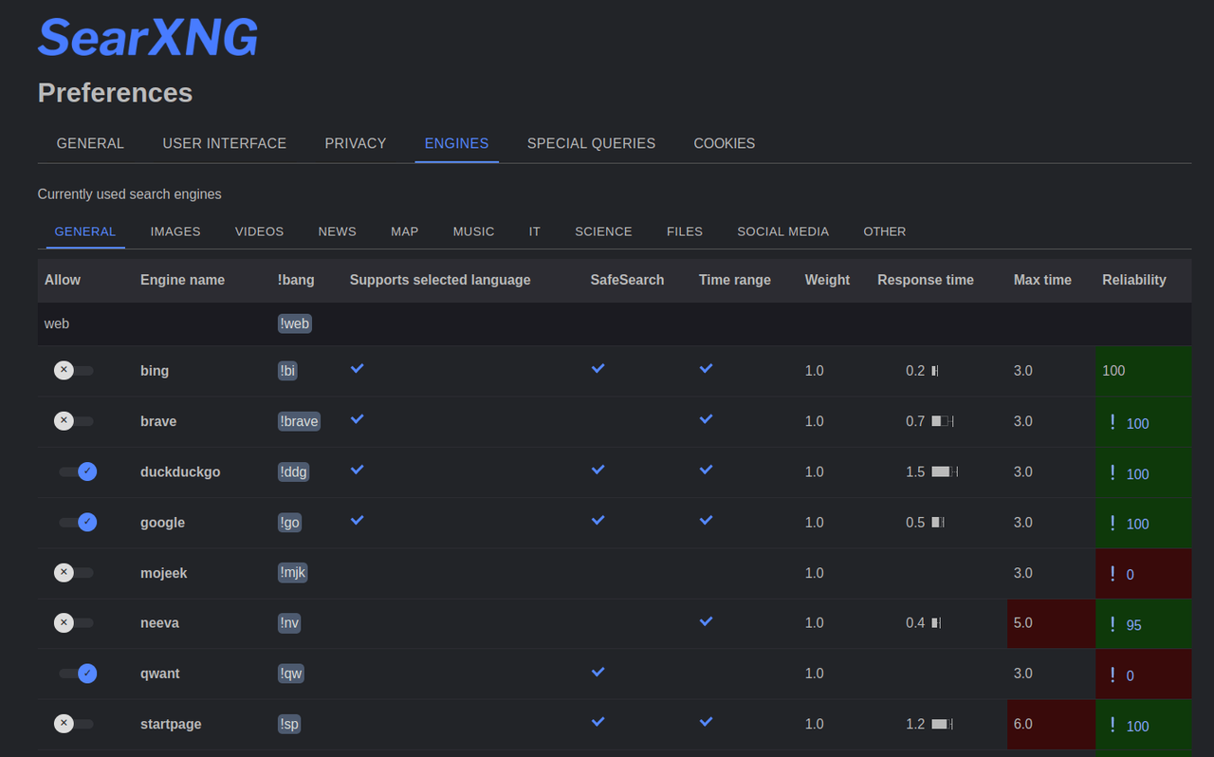Switch to the Other engine category
The height and width of the screenshot is (757, 1214).
click(x=885, y=231)
